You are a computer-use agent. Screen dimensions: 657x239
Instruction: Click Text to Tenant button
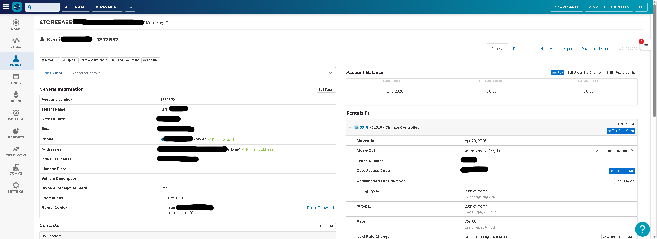tap(622, 171)
